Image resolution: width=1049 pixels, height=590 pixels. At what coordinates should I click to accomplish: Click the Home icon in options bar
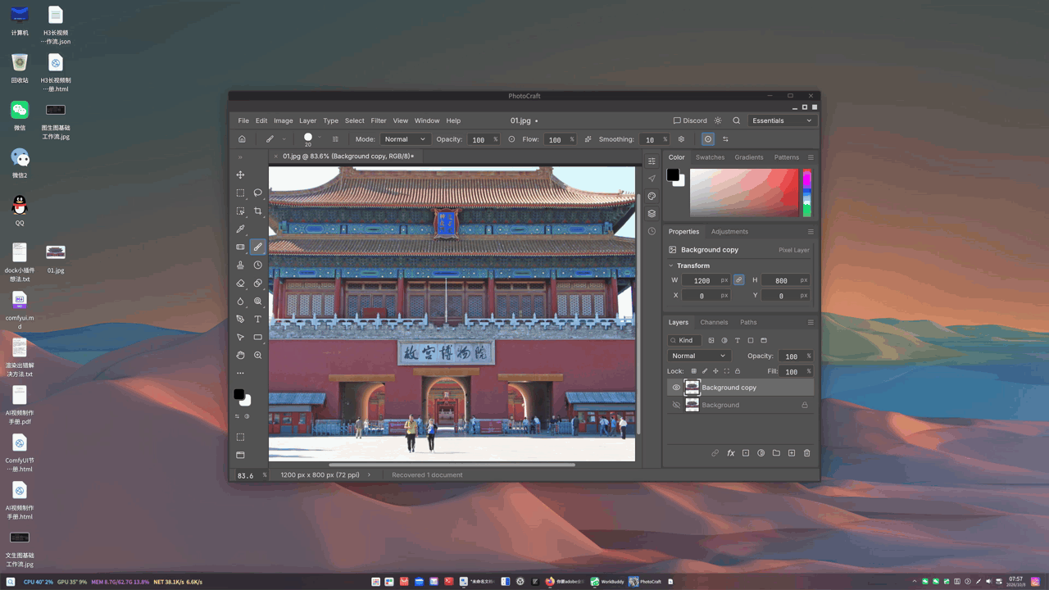242,139
